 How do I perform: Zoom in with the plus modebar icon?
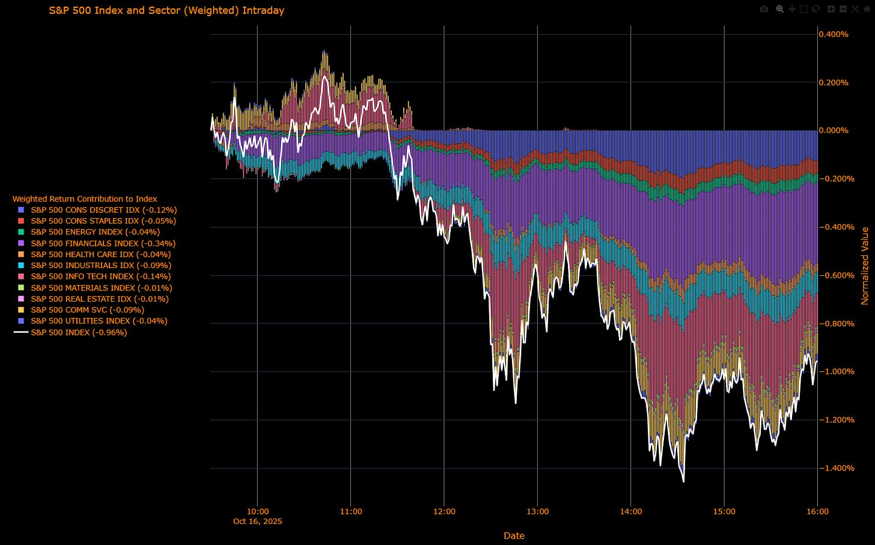coord(831,9)
